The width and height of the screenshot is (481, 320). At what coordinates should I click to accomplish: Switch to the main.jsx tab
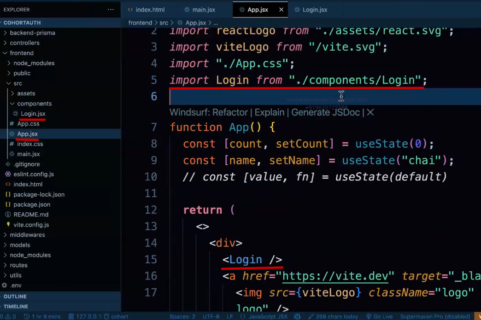[199, 10]
